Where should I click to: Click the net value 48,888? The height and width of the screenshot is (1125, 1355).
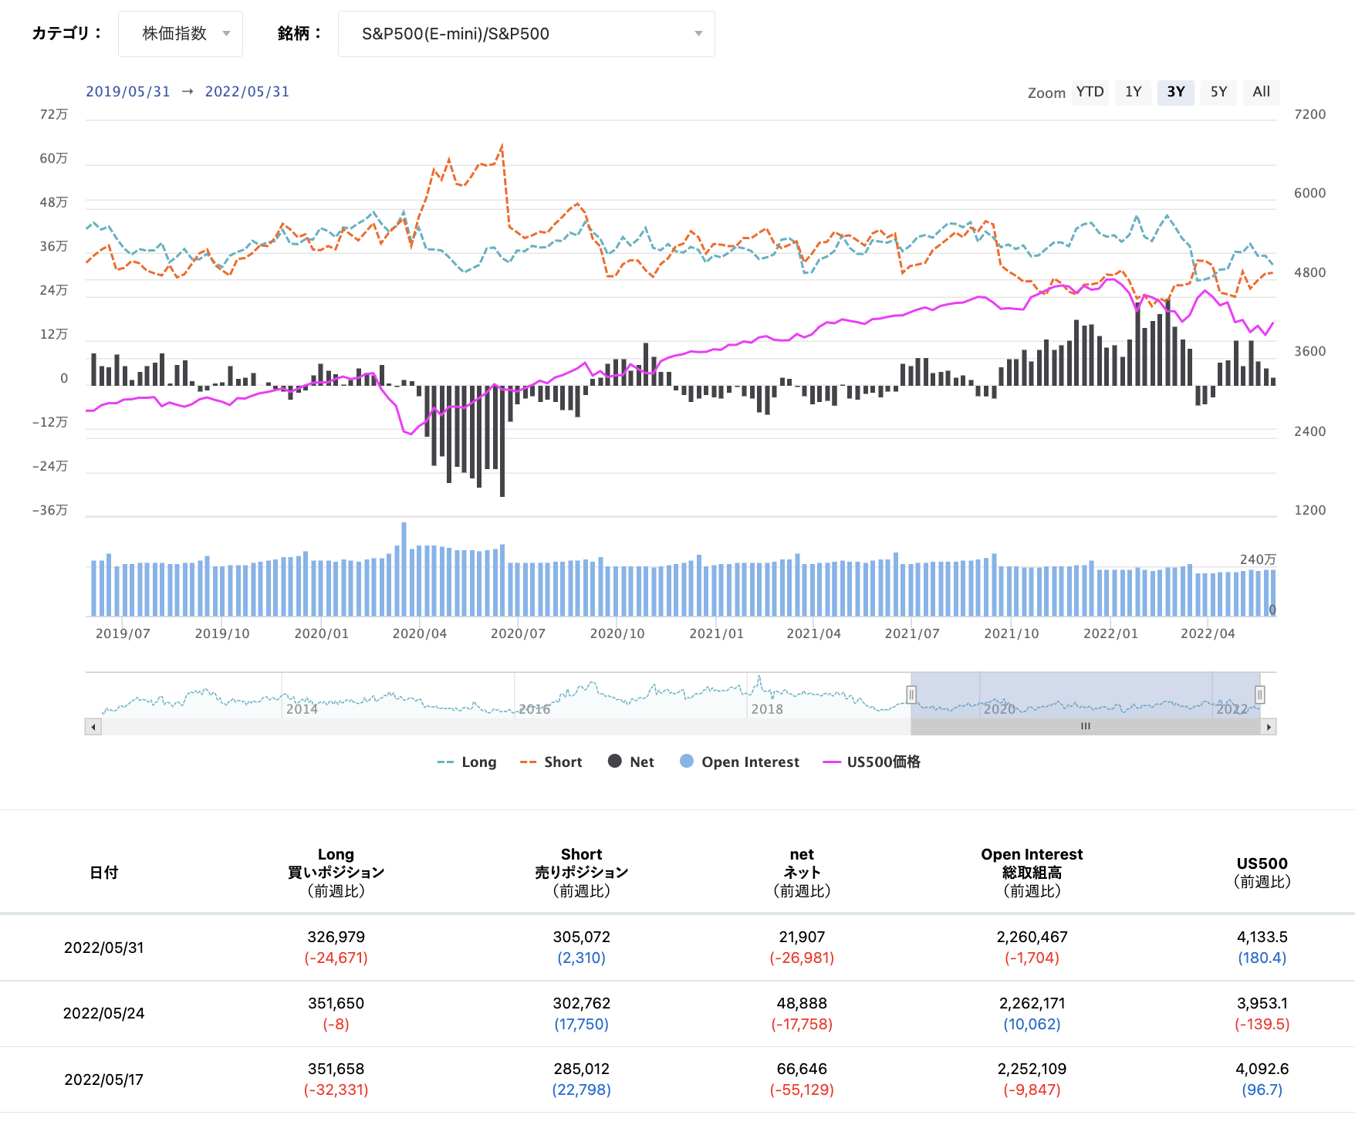click(802, 1004)
